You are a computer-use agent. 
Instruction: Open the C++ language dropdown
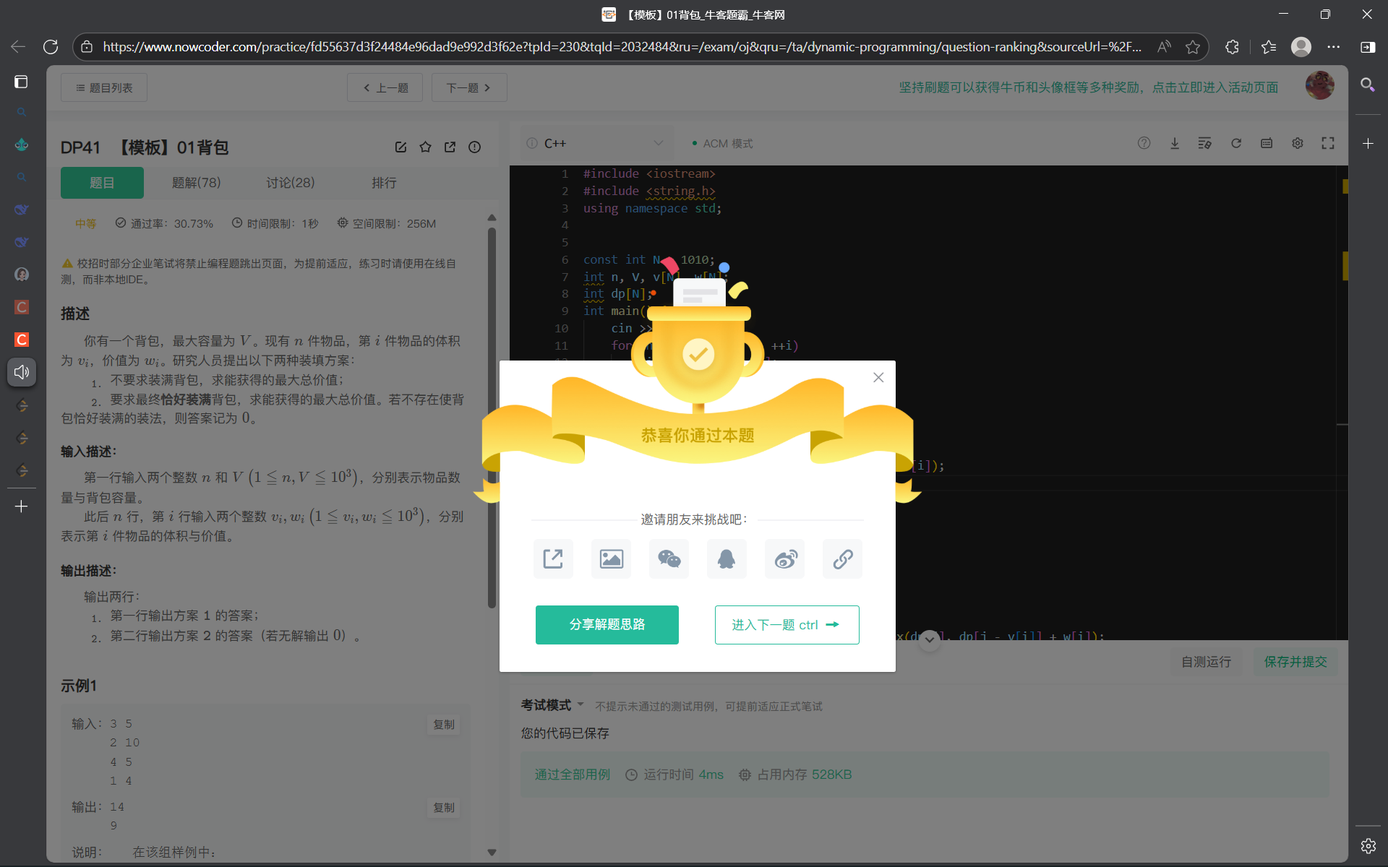coord(596,143)
